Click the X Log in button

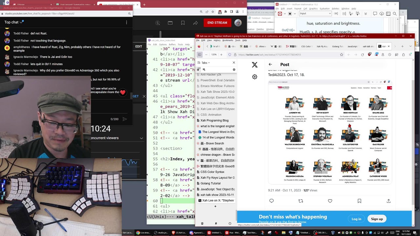click(356, 219)
